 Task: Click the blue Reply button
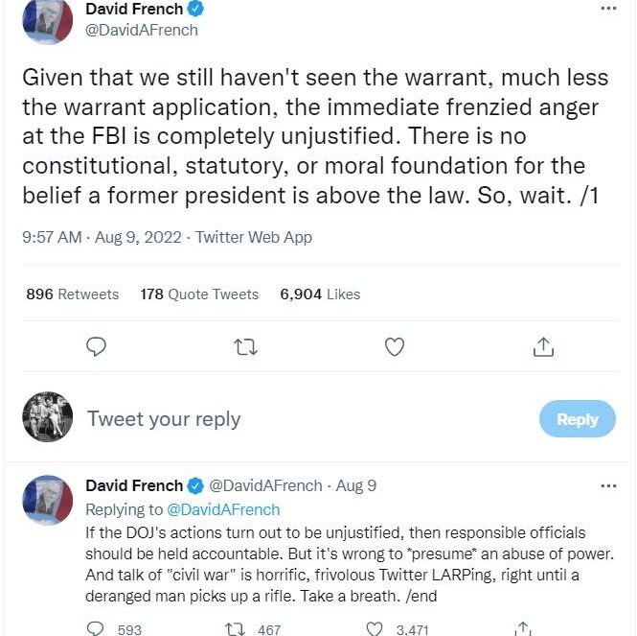tap(578, 418)
